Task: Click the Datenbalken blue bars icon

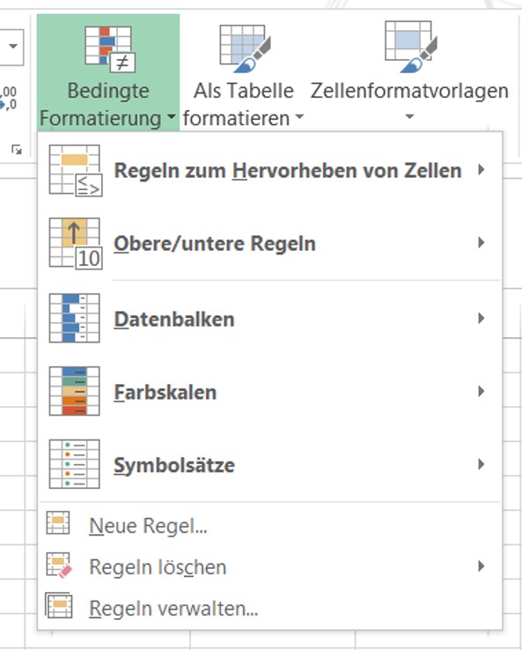Action: pyautogui.click(x=75, y=318)
